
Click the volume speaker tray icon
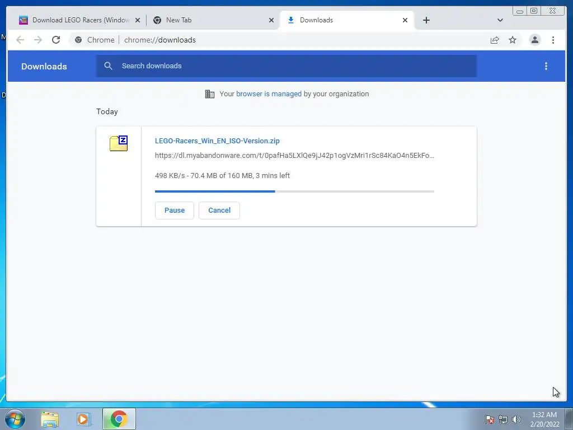(516, 419)
